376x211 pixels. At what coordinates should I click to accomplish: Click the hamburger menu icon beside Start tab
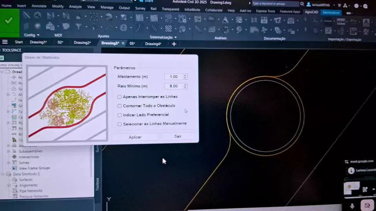point(5,43)
